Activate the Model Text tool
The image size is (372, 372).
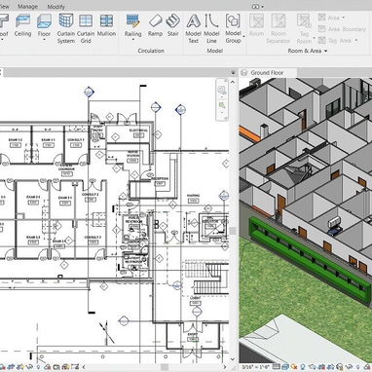pos(193,28)
